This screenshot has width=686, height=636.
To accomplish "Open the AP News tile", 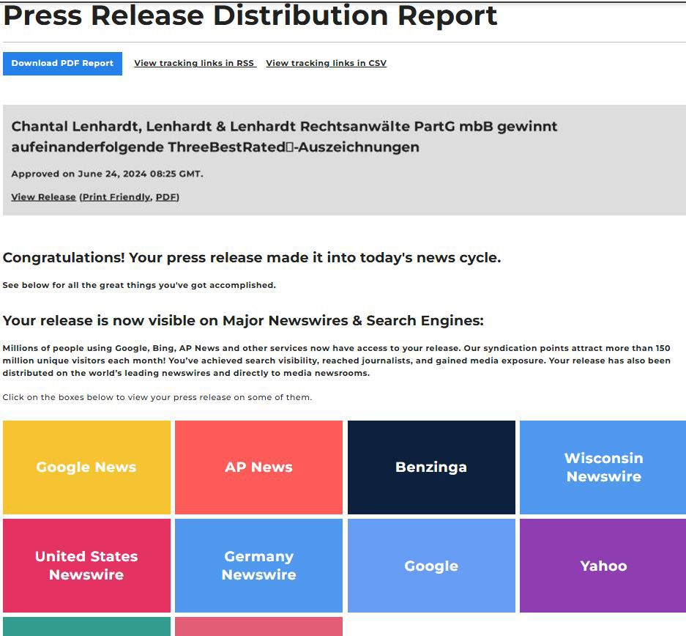I will click(x=258, y=467).
